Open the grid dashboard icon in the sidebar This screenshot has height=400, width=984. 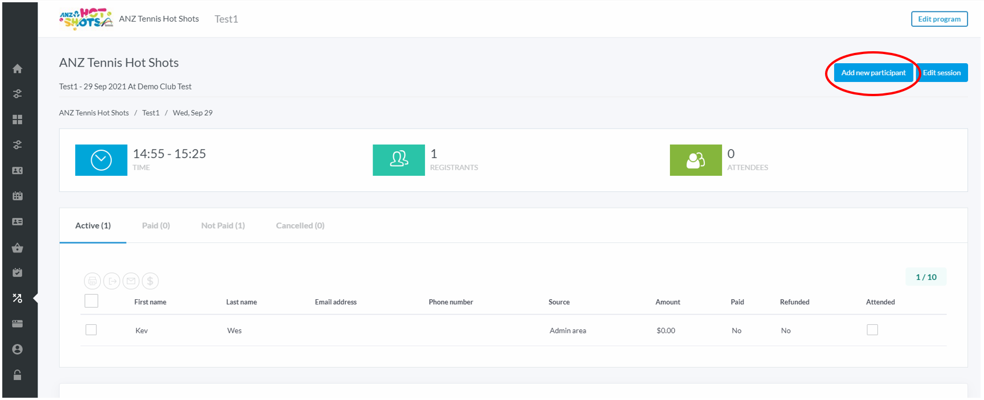pyautogui.click(x=18, y=119)
